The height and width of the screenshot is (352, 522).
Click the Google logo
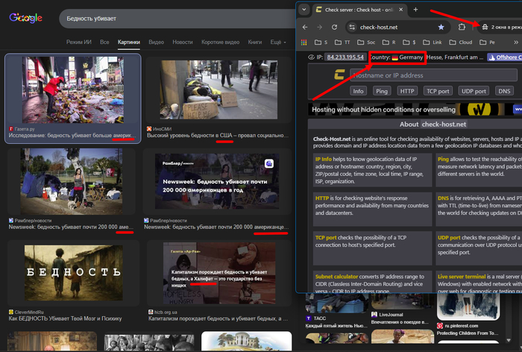point(25,17)
